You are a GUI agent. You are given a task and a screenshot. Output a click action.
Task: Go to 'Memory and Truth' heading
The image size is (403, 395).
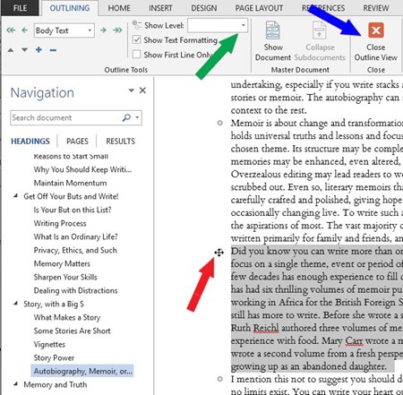click(56, 384)
